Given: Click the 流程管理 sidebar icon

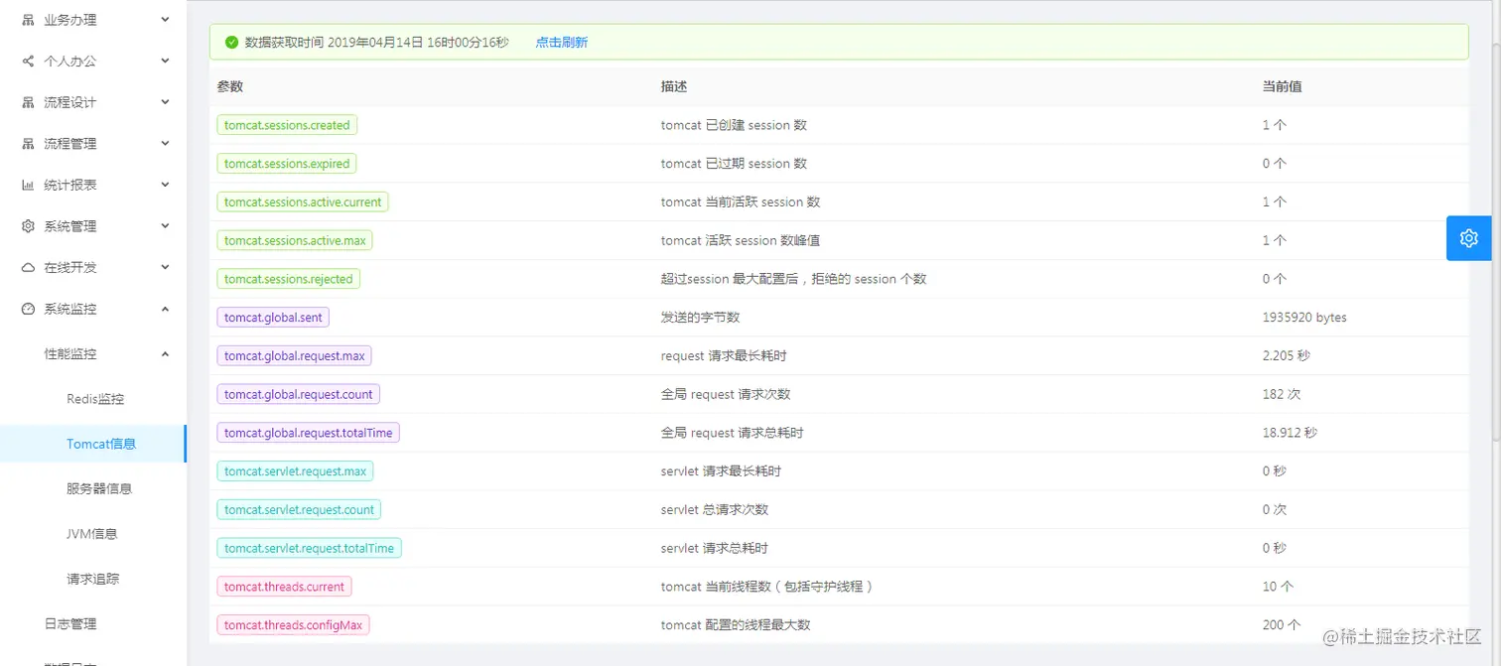Looking at the screenshot, I should click(x=27, y=143).
